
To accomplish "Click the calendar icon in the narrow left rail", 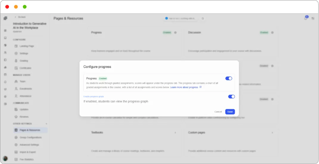I will point(5,75).
